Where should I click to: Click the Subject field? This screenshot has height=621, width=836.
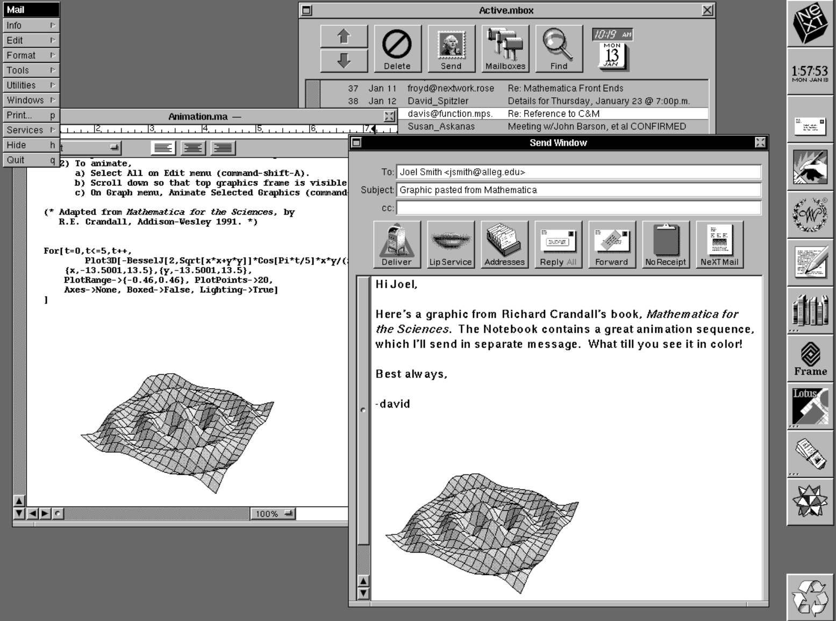pos(579,190)
